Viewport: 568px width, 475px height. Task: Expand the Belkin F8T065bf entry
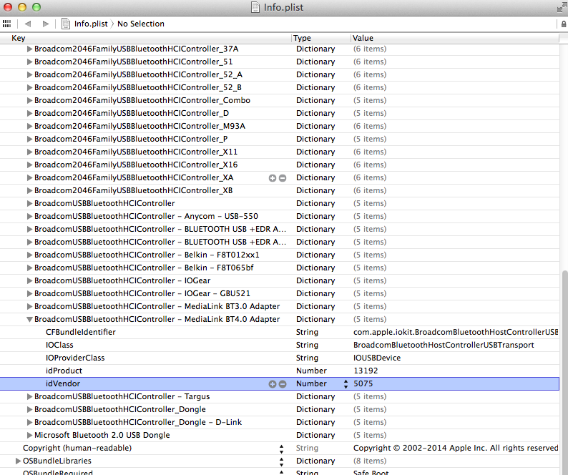tap(30, 268)
